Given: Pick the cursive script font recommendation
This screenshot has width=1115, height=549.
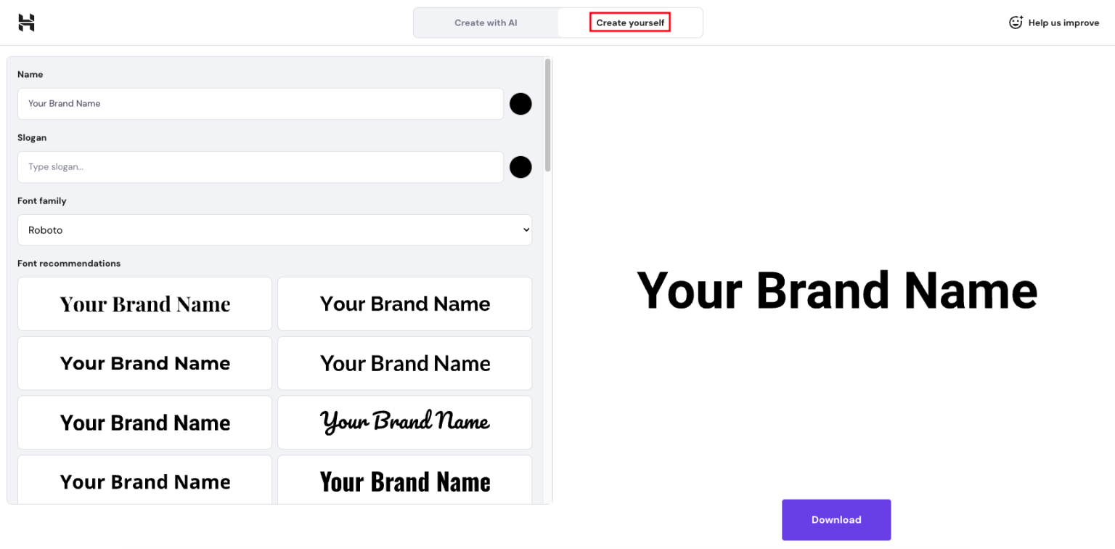Looking at the screenshot, I should 404,422.
